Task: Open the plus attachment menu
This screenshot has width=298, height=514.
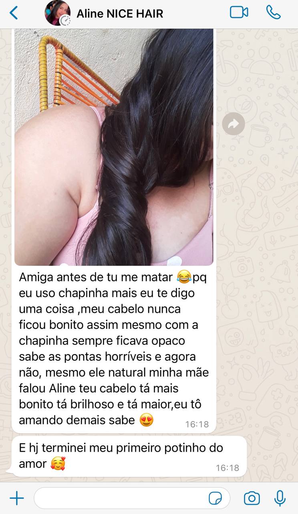Action: point(17,498)
